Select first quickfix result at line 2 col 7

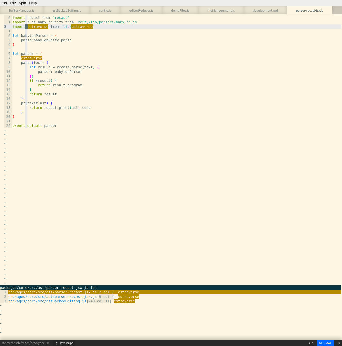click(171, 292)
